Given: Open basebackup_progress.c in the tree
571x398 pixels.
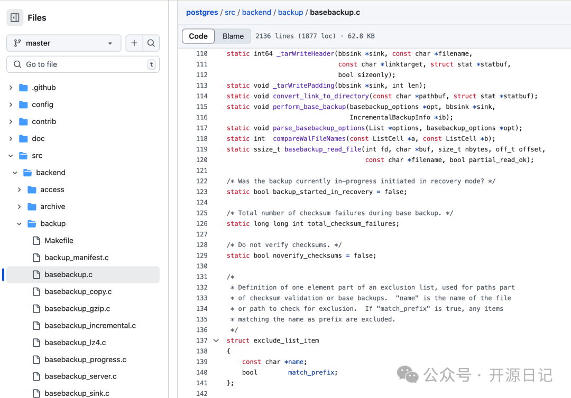Looking at the screenshot, I should 86,359.
